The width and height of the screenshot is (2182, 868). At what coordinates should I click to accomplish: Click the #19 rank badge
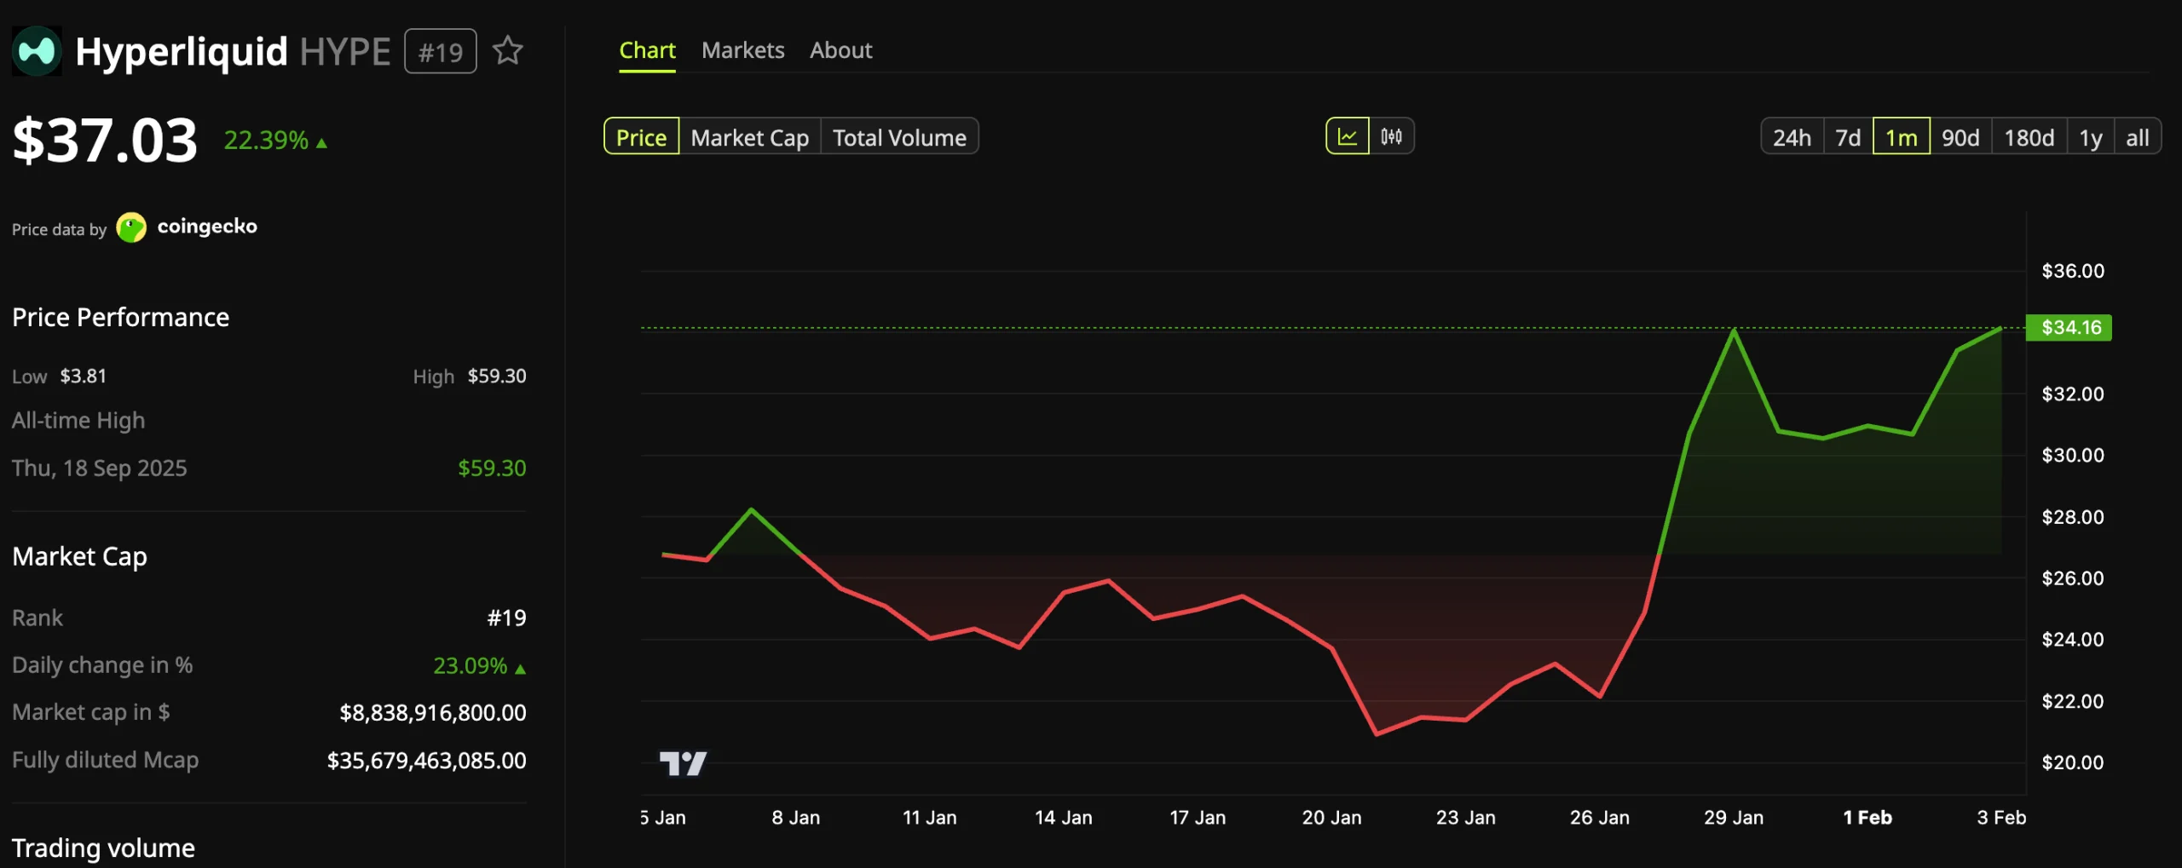point(440,50)
